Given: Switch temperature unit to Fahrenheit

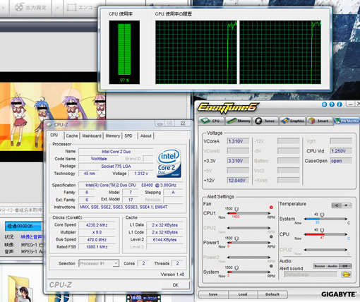Looking at the screenshot, I should click(x=347, y=205).
